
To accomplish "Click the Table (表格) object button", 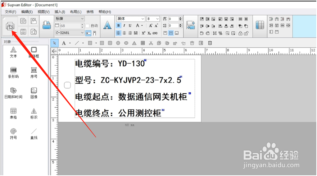I will [13, 114].
